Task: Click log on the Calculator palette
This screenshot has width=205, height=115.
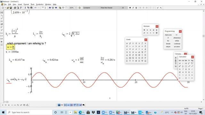Action: pyautogui.click(x=192, y=60)
